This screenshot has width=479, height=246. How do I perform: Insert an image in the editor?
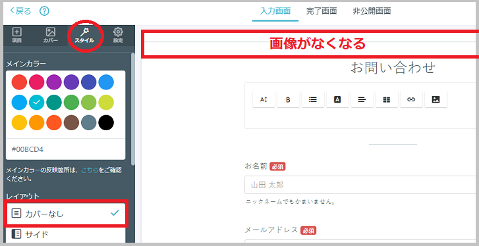point(436,99)
